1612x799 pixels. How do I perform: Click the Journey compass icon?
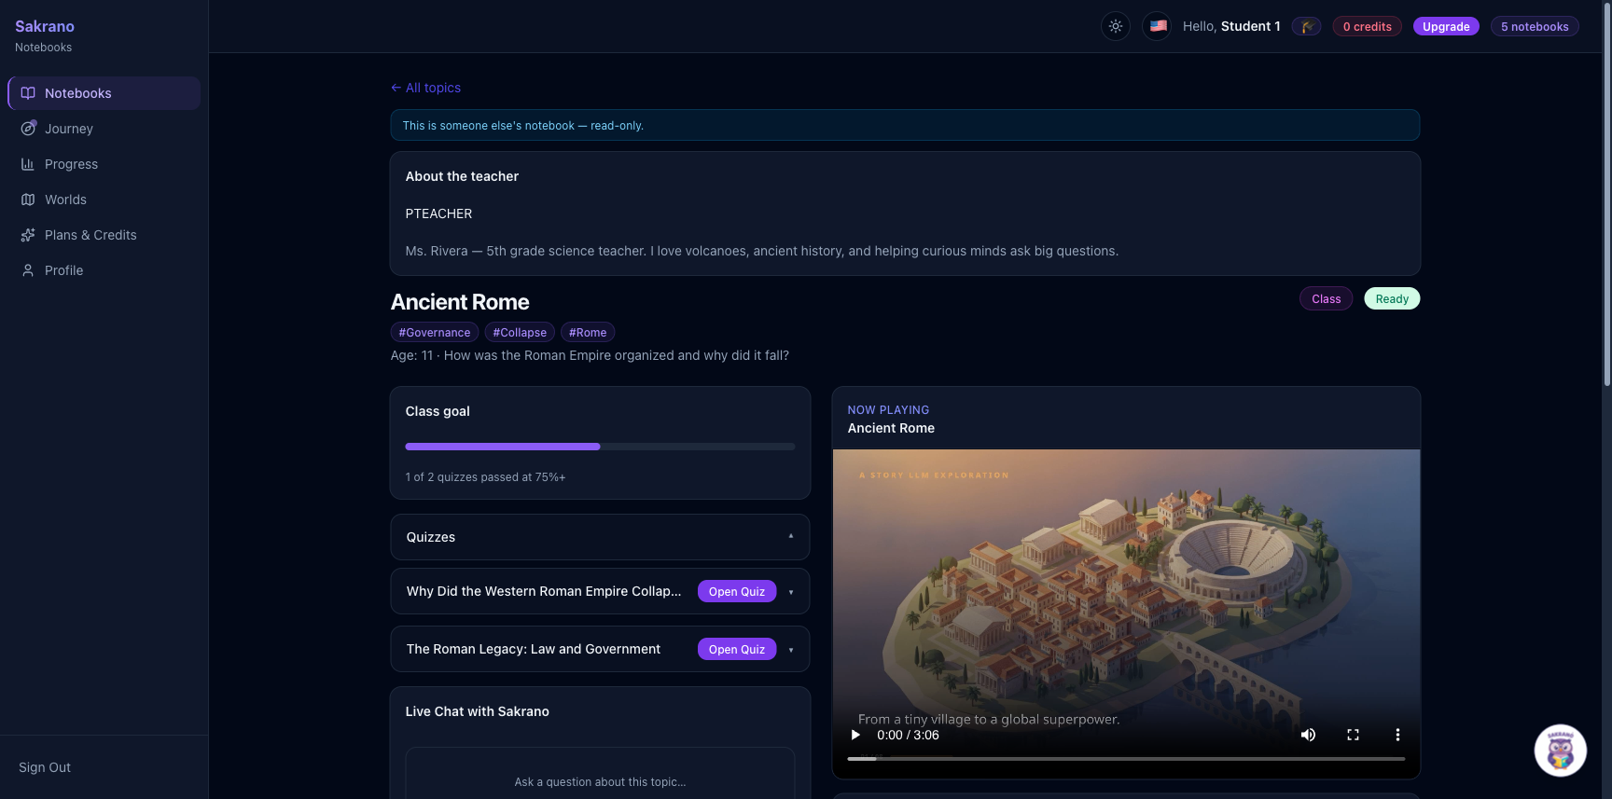(x=28, y=129)
